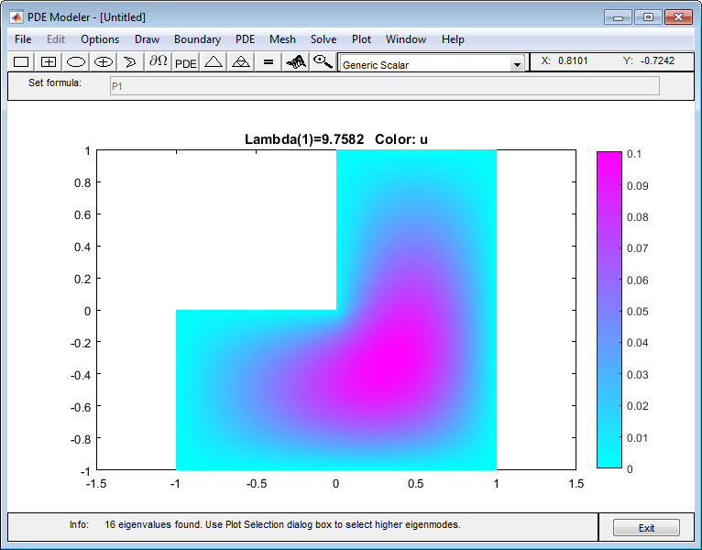Open the Options menu

100,39
